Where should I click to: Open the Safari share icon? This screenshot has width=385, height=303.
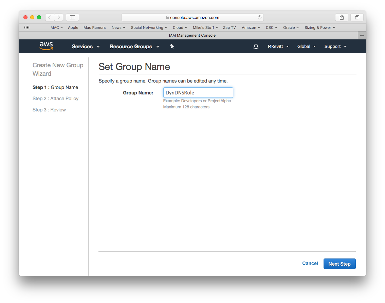342,17
